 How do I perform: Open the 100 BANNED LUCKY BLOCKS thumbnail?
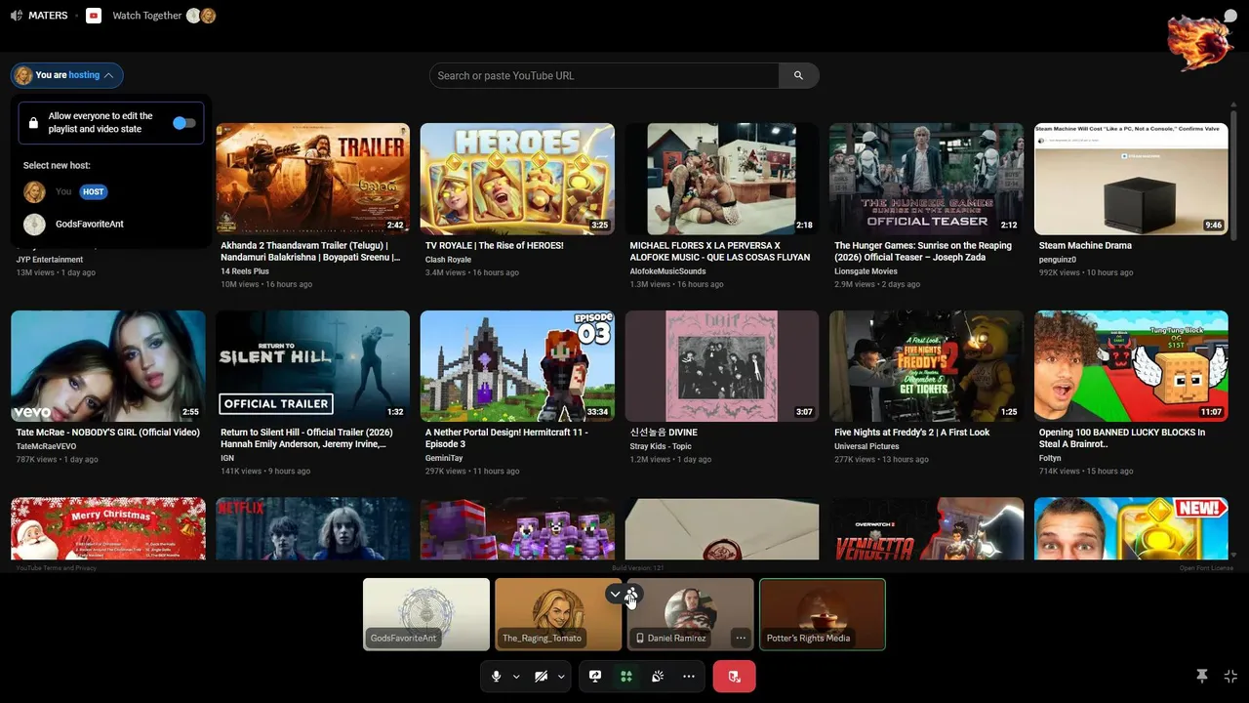(1131, 366)
